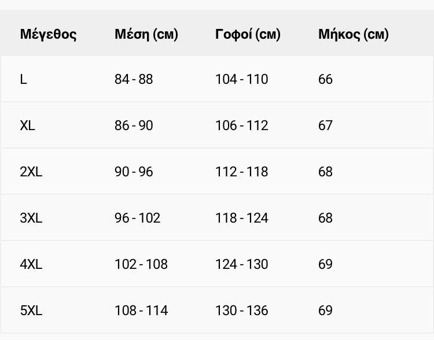Select the L size cell
The width and height of the screenshot is (434, 340).
click(x=24, y=79)
